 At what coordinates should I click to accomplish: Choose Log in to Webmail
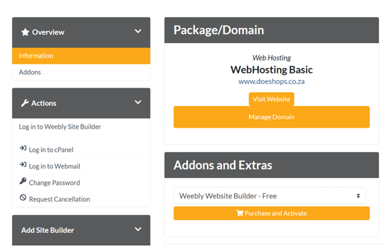coord(81,166)
